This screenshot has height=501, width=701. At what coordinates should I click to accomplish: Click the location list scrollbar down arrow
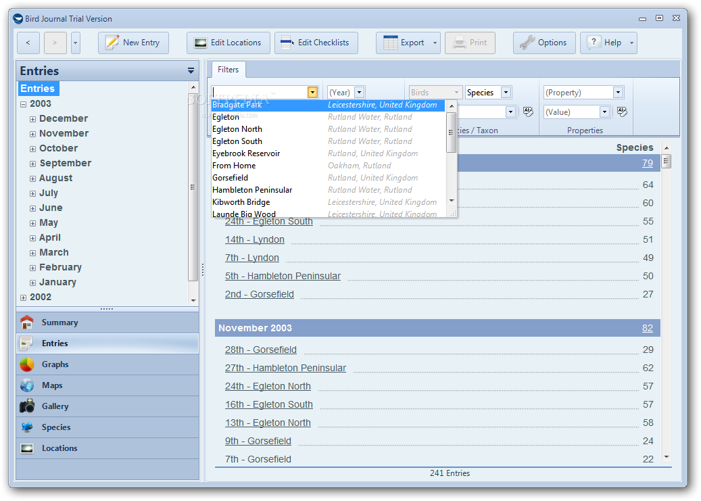[x=452, y=201]
